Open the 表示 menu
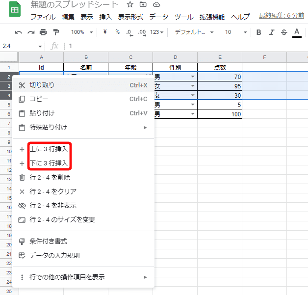Viewport: 308px width, 295px height. pos(87,17)
